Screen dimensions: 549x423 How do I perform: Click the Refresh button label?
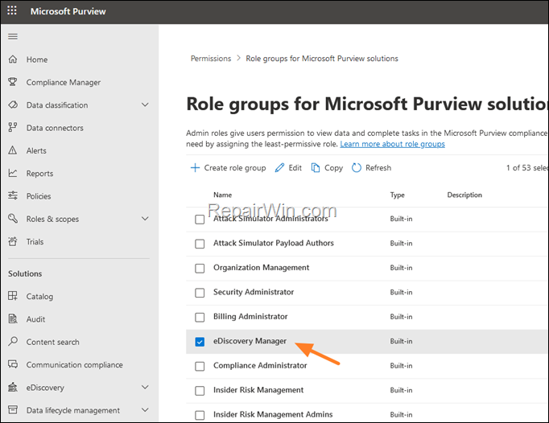pyautogui.click(x=378, y=168)
